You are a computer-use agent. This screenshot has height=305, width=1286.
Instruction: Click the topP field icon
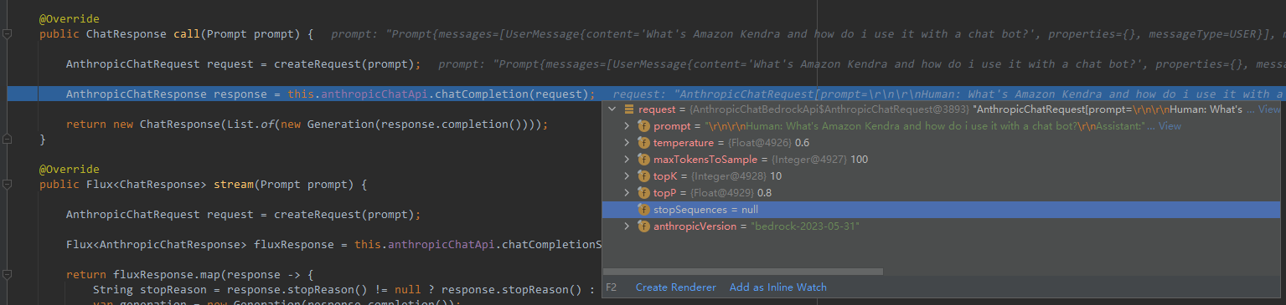643,193
